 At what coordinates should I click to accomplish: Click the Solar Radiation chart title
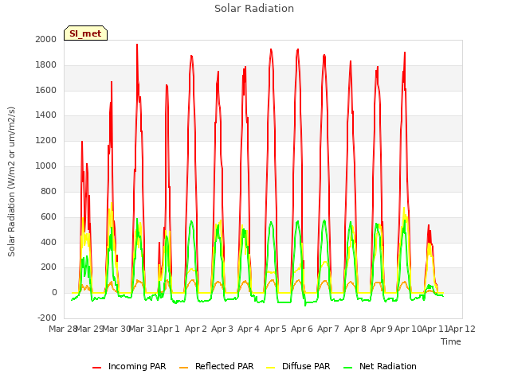tap(254, 9)
